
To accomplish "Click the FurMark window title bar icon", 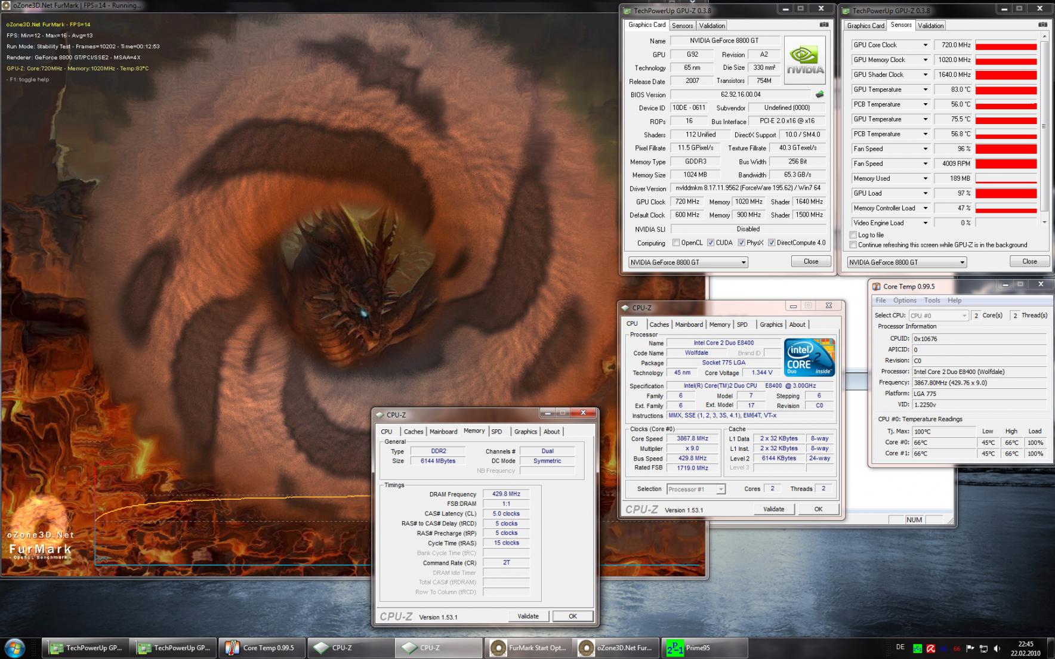I will click(6, 5).
